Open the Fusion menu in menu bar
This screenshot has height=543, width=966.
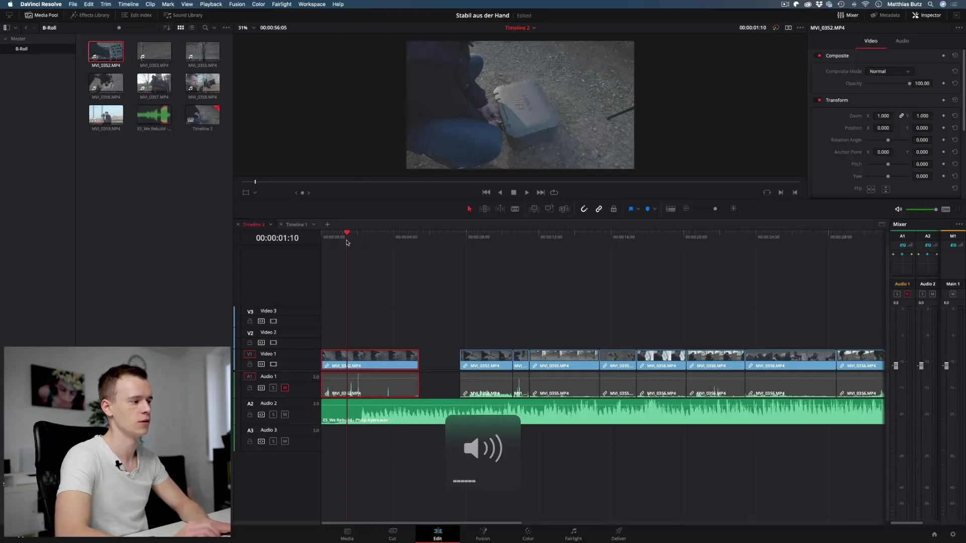coord(236,4)
